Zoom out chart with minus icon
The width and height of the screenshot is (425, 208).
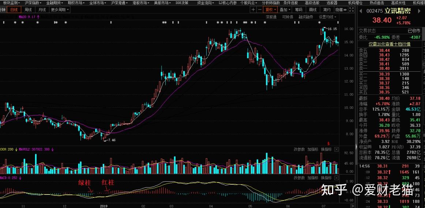(x=260, y=10)
